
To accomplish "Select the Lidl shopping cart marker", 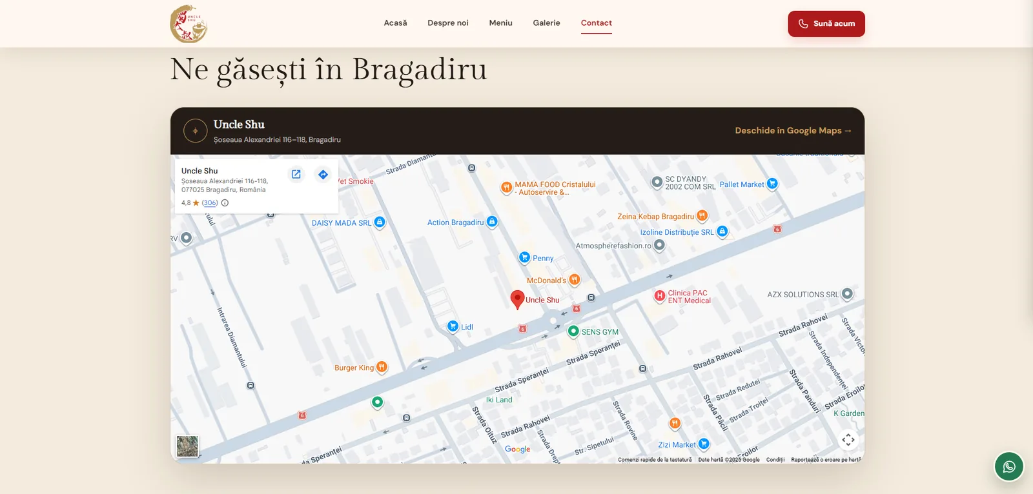I will [x=453, y=326].
